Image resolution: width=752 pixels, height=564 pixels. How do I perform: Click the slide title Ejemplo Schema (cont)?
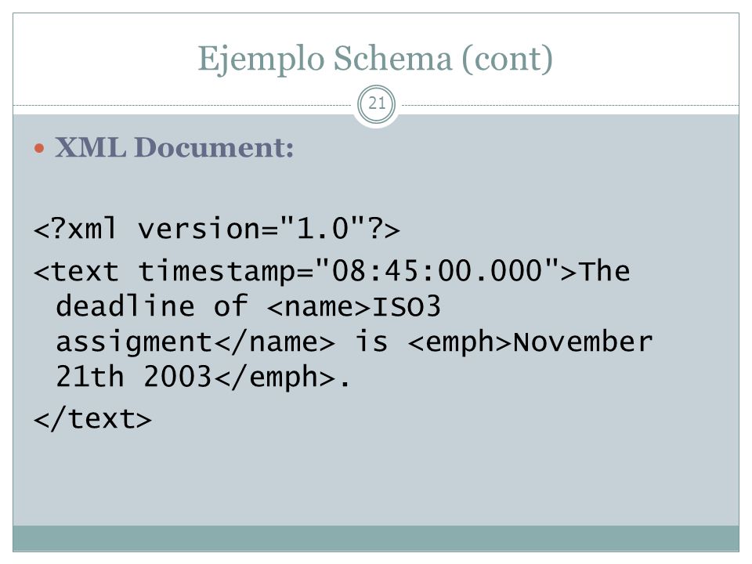375,59
